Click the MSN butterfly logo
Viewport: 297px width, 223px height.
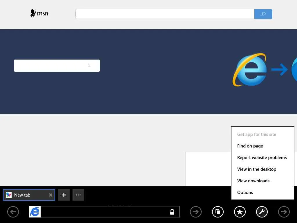pos(39,13)
